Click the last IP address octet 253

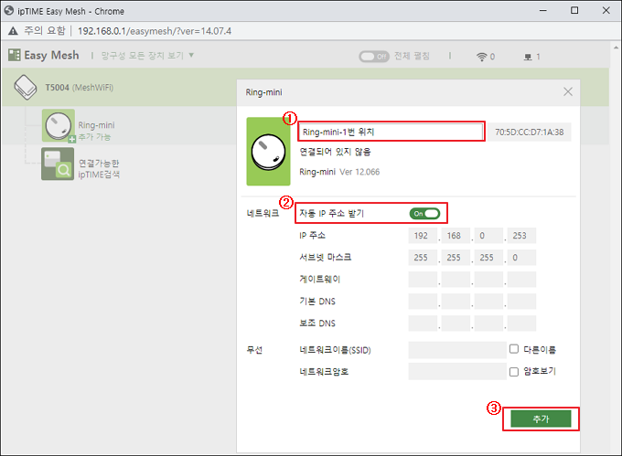pos(521,236)
